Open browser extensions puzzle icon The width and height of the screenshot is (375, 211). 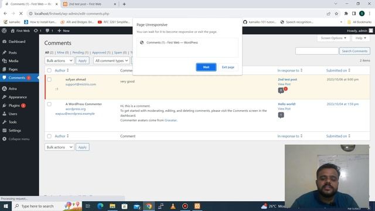pos(346,13)
